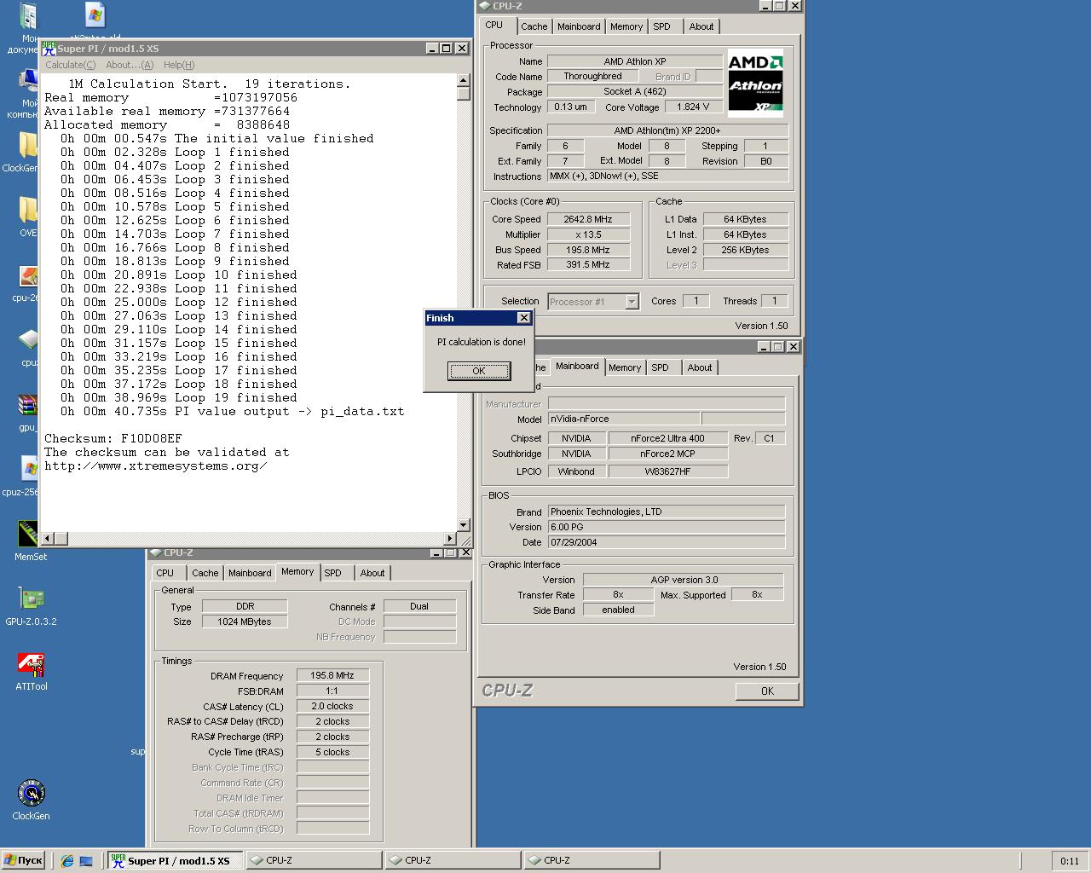Launch the ClockGen clock-dial shortcut icon
The image size is (1091, 873).
31,793
